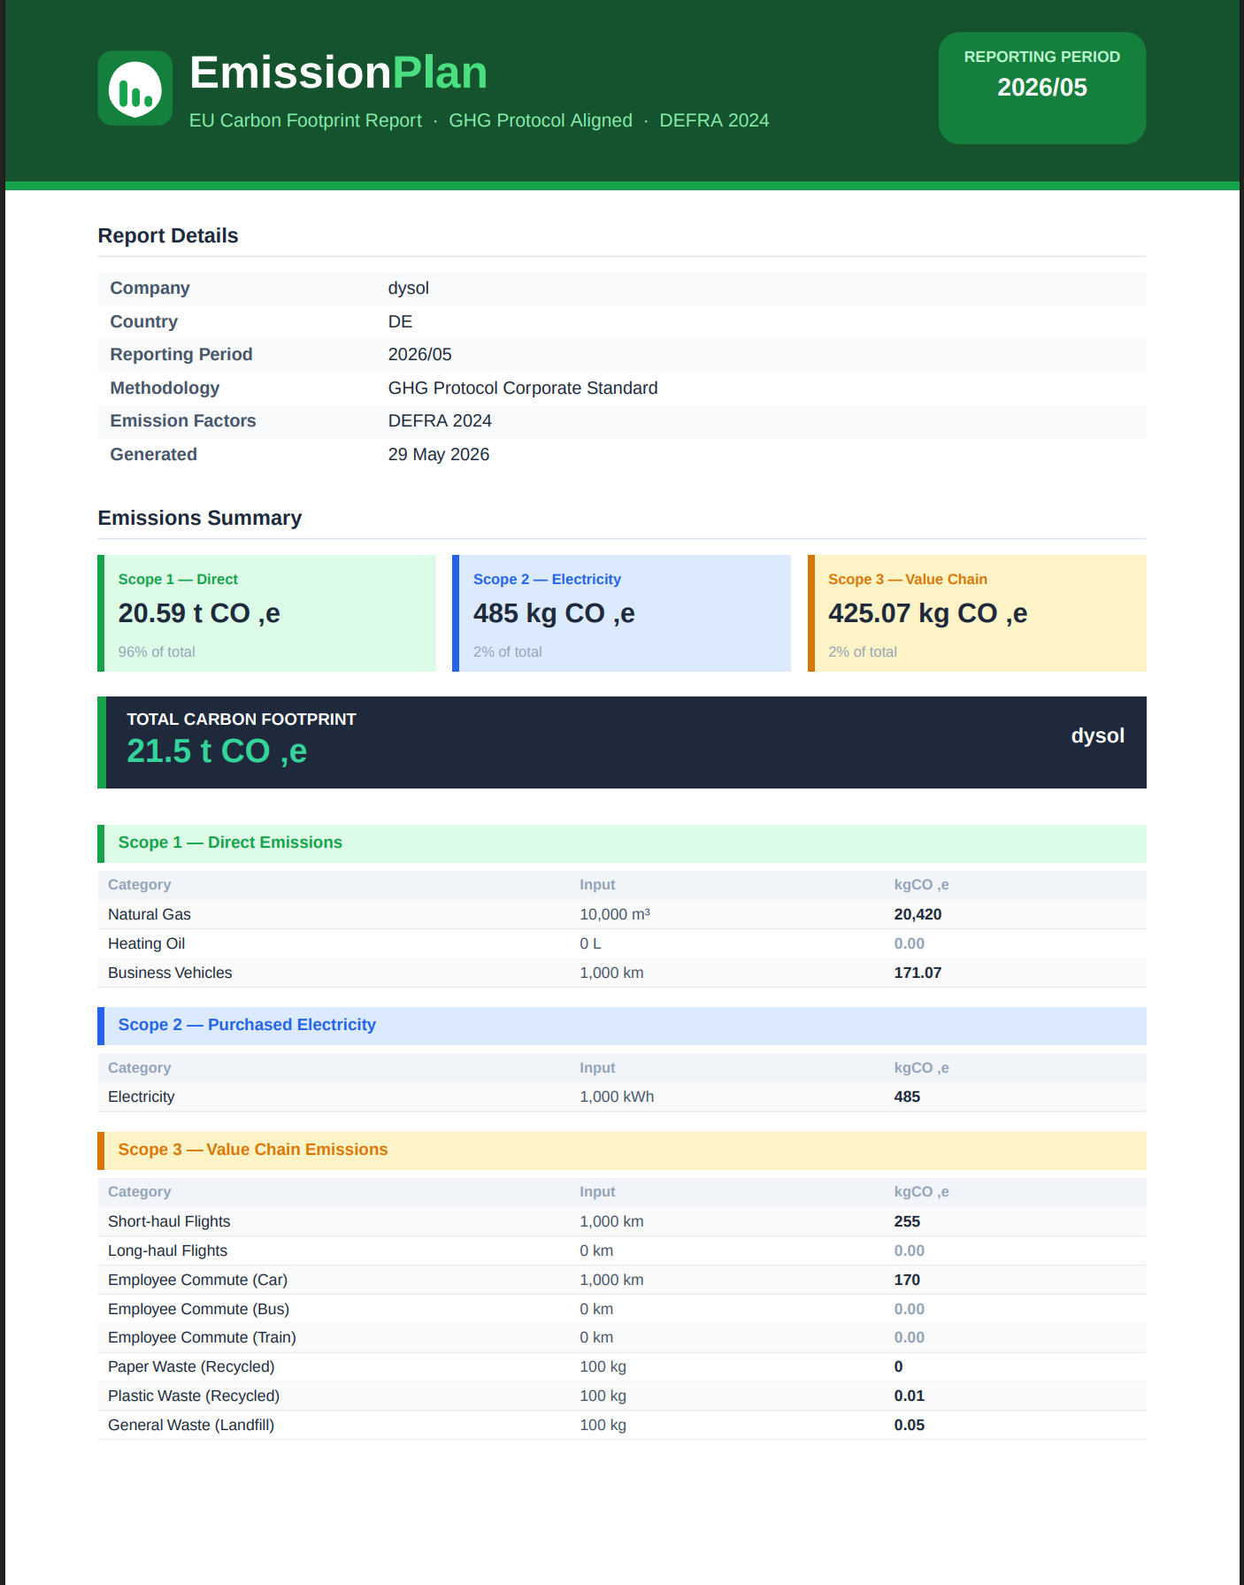Click the 'Emission Factors' row label
Image resolution: width=1244 pixels, height=1585 pixels.
183,421
